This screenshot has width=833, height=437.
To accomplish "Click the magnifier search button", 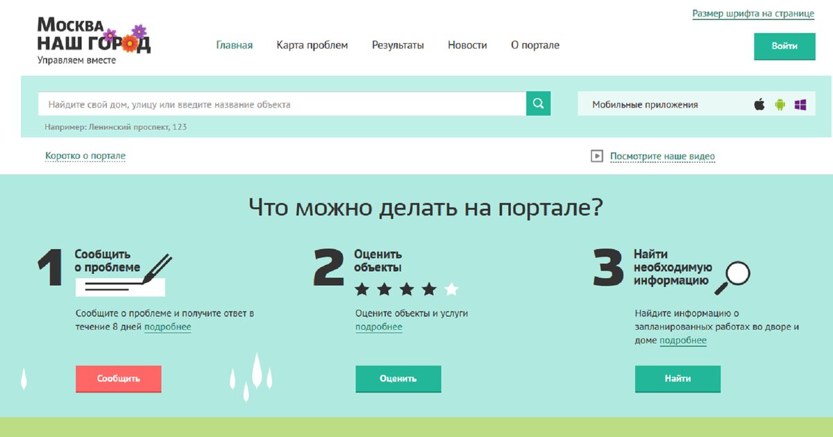I will pyautogui.click(x=538, y=104).
